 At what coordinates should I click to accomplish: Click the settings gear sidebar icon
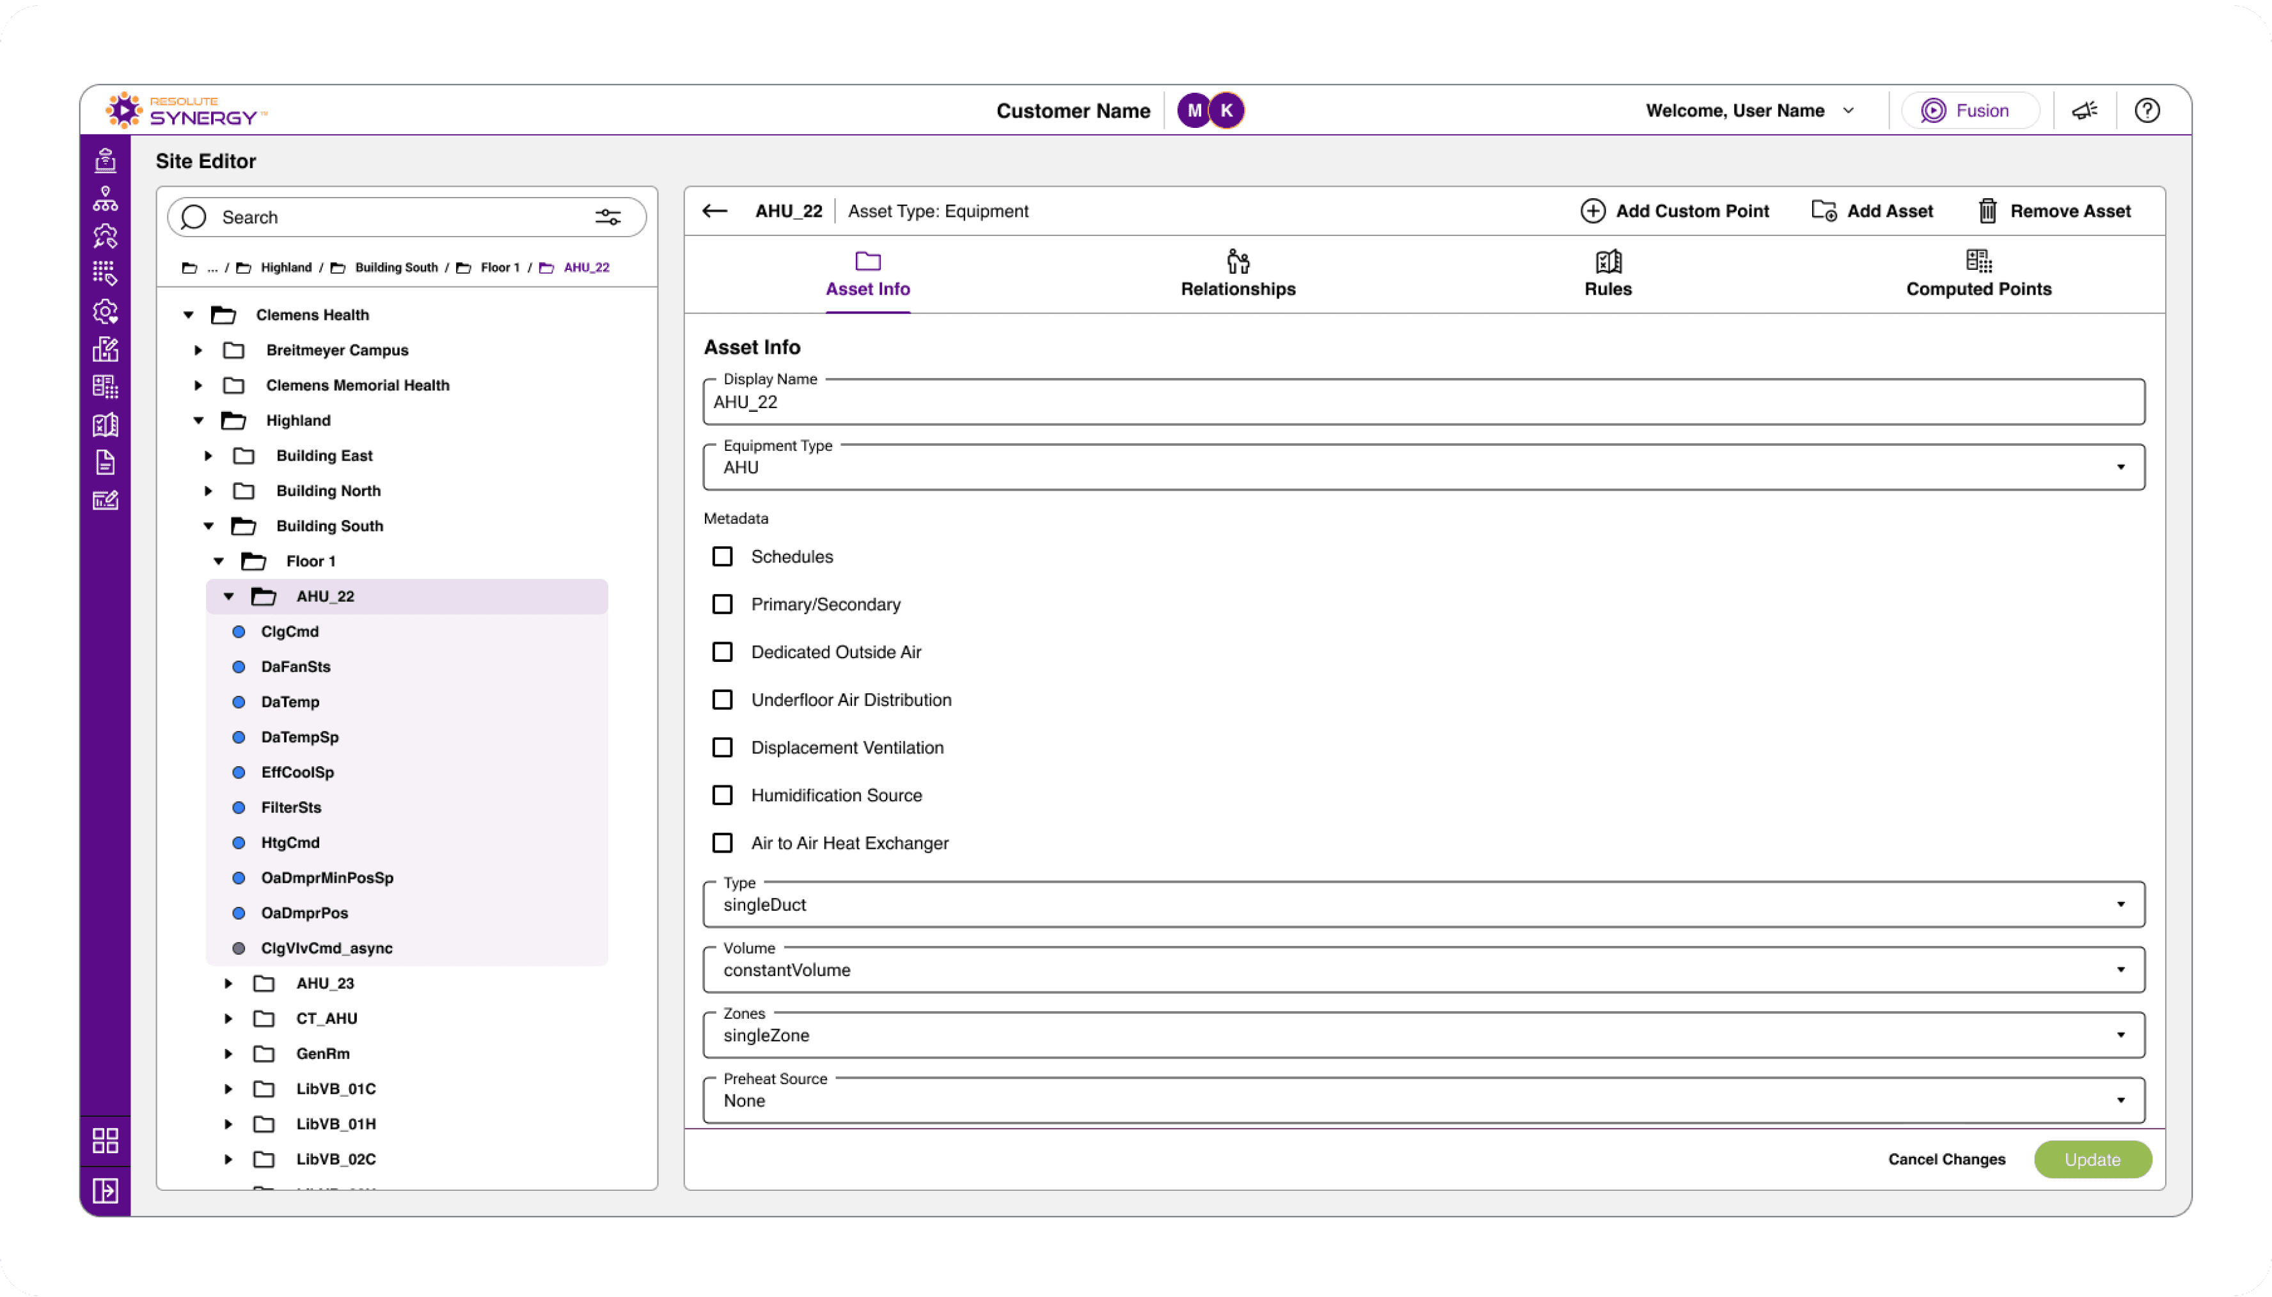(105, 312)
